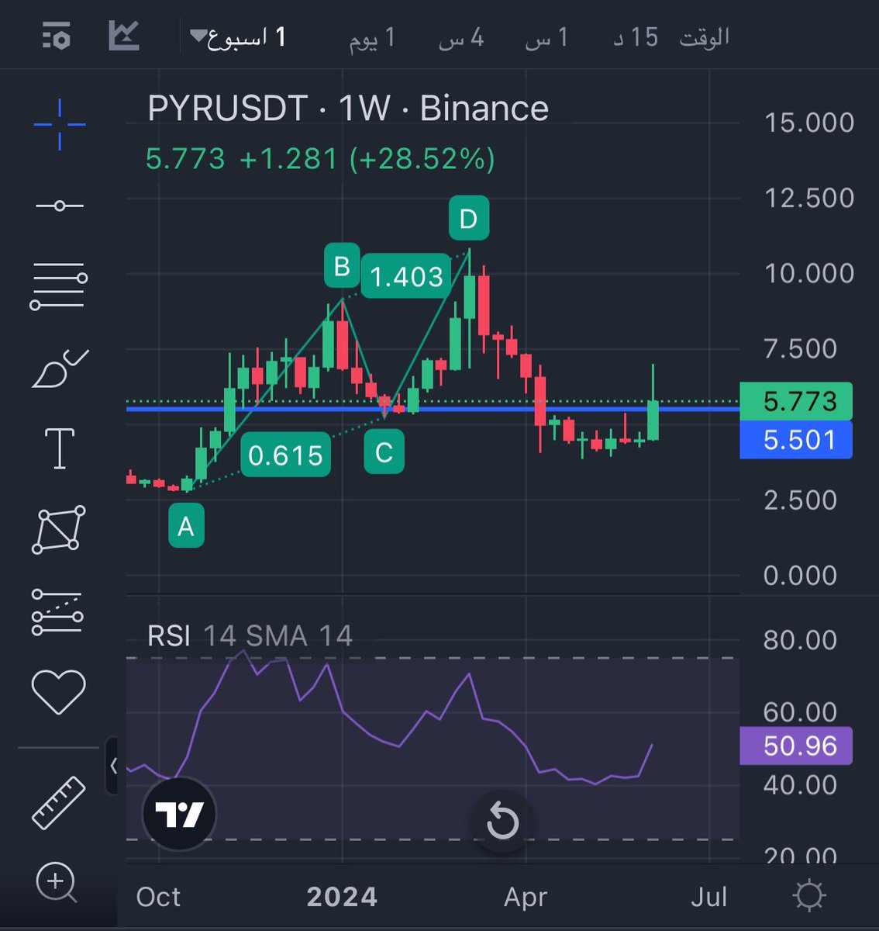
Task: Select the horizontal line tool
Action: (60, 206)
